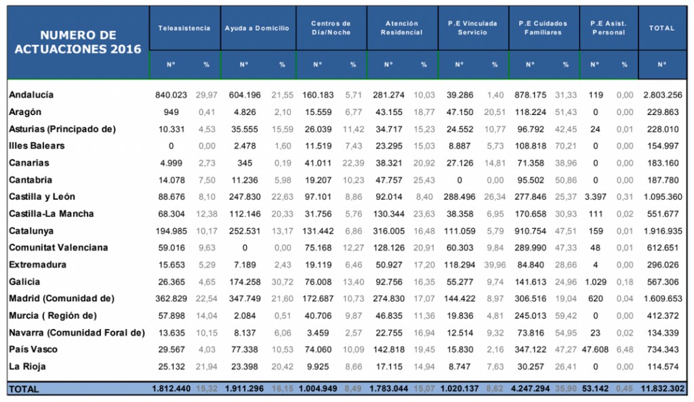Click total Centros de Día value 1.004.949
The height and width of the screenshot is (402, 694).
319,389
